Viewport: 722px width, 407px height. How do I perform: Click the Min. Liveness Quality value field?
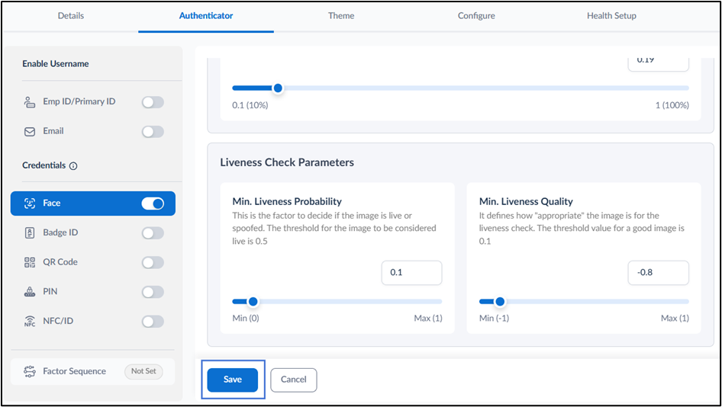[659, 273]
